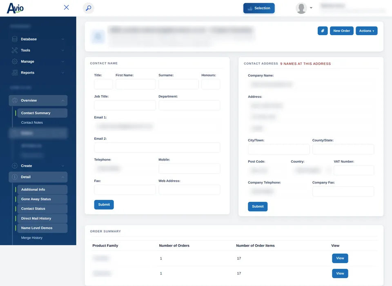Open the Actions dropdown button
The height and width of the screenshot is (286, 392).
tap(366, 31)
